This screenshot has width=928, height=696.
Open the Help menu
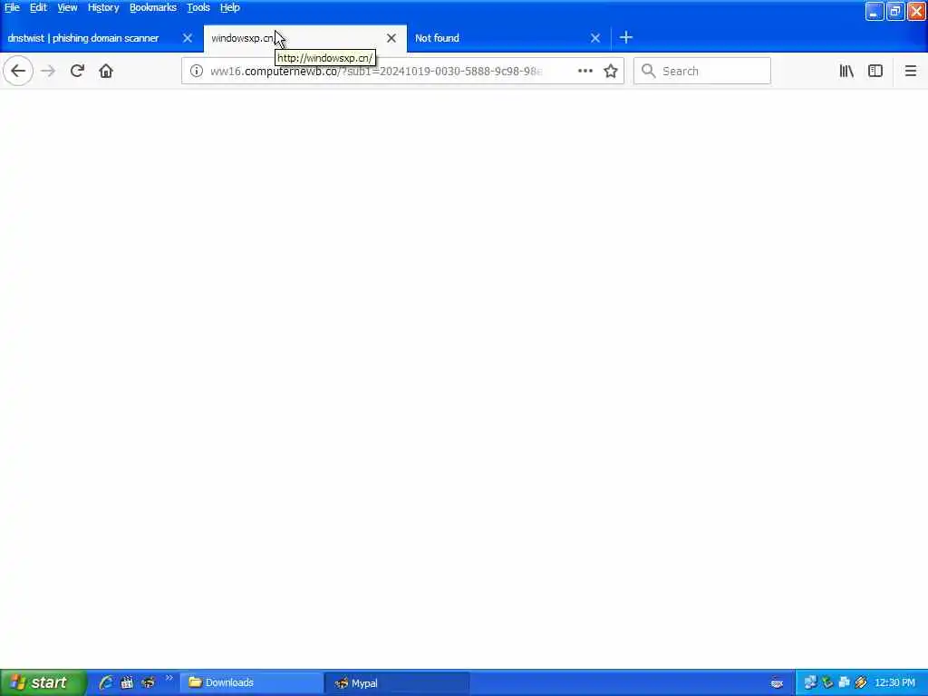(229, 7)
